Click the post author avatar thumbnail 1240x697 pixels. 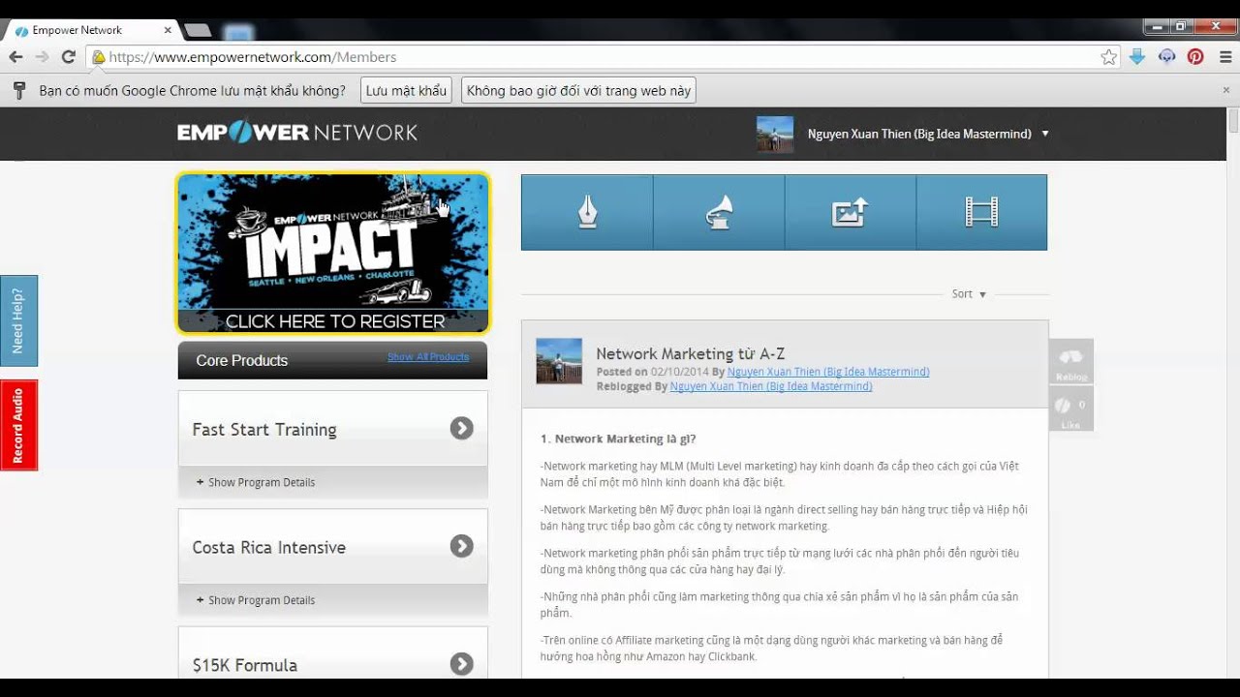(x=559, y=361)
